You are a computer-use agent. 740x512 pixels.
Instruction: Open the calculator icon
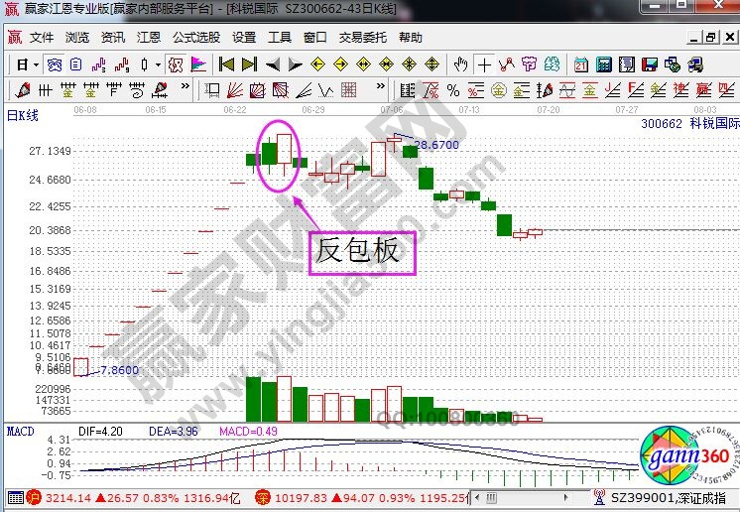coord(604,64)
